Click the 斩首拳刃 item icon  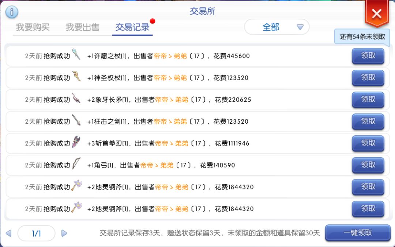coord(76,142)
